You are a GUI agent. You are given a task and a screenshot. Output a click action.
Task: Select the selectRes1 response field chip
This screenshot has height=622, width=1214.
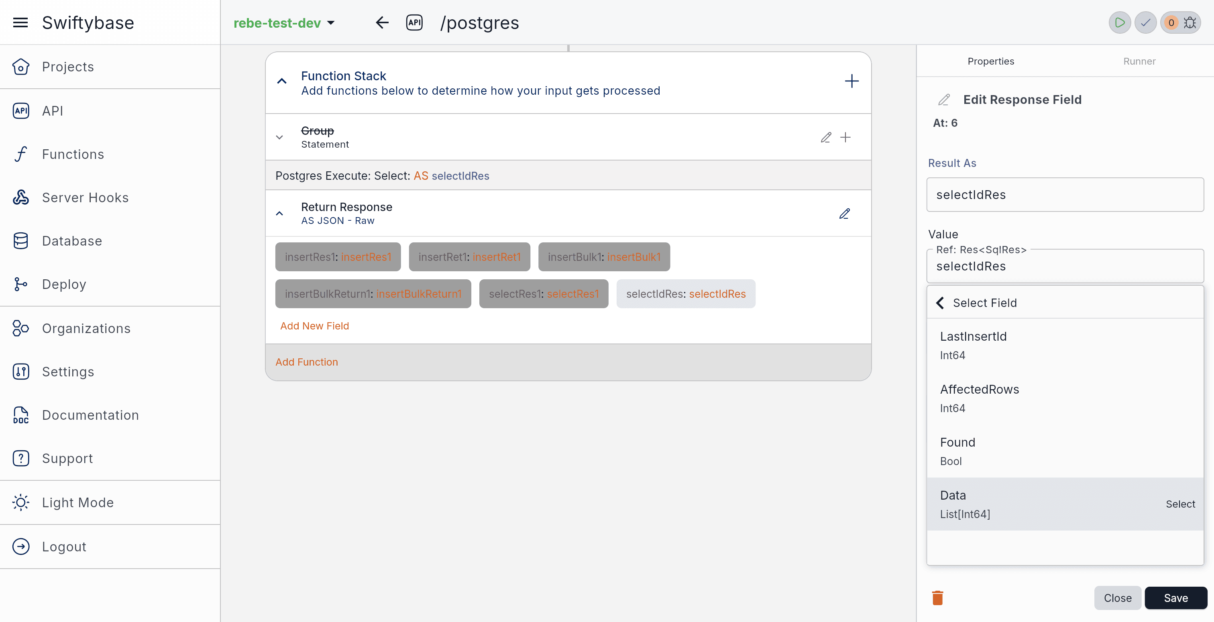point(544,294)
